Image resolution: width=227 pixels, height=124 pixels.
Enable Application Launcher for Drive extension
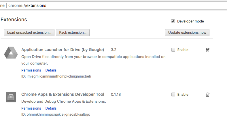(173, 50)
